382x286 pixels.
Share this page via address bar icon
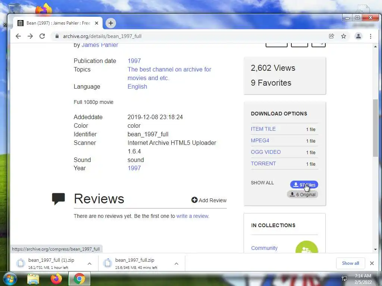tap(331, 36)
